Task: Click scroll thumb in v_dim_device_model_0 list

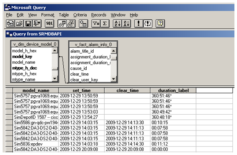Action: (x=55, y=69)
